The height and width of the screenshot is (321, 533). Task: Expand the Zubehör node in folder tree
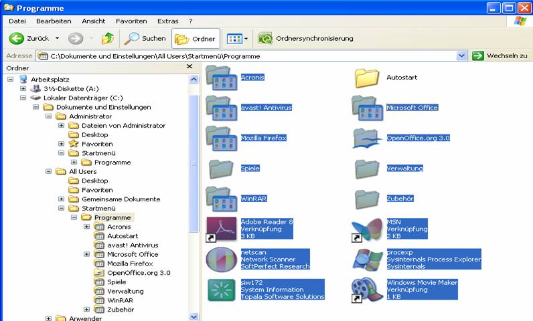[x=86, y=309]
